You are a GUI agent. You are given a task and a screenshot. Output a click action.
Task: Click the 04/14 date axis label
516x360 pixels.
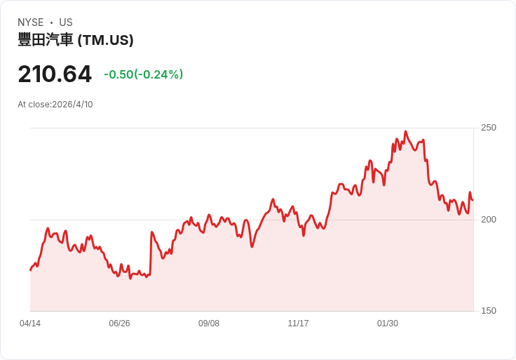coord(30,324)
